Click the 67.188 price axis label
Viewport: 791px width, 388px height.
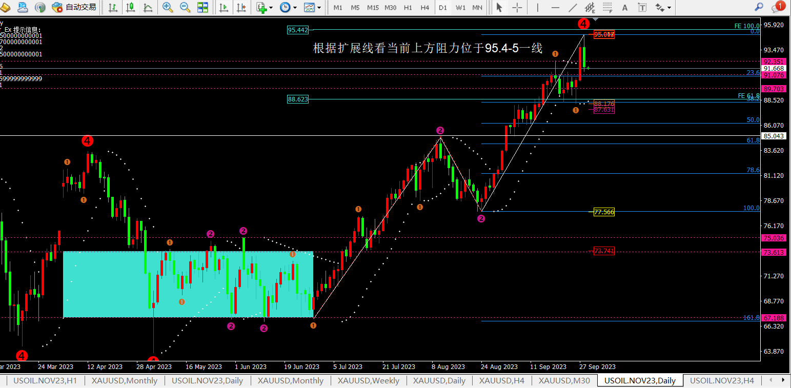(x=774, y=318)
